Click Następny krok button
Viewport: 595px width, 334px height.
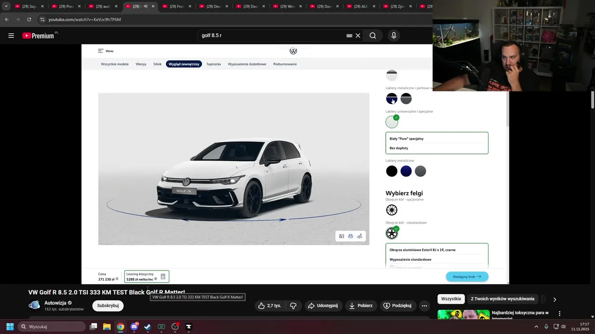pos(467,276)
